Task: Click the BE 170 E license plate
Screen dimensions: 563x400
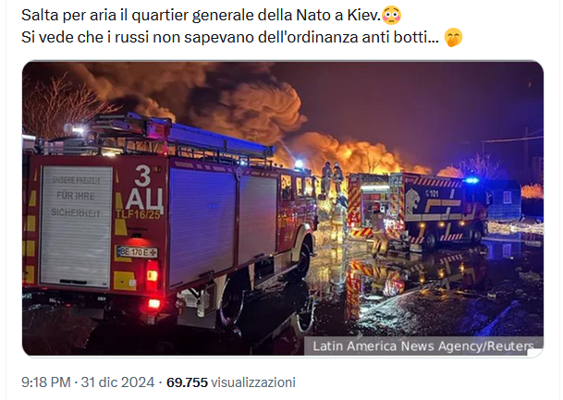Action: point(137,252)
